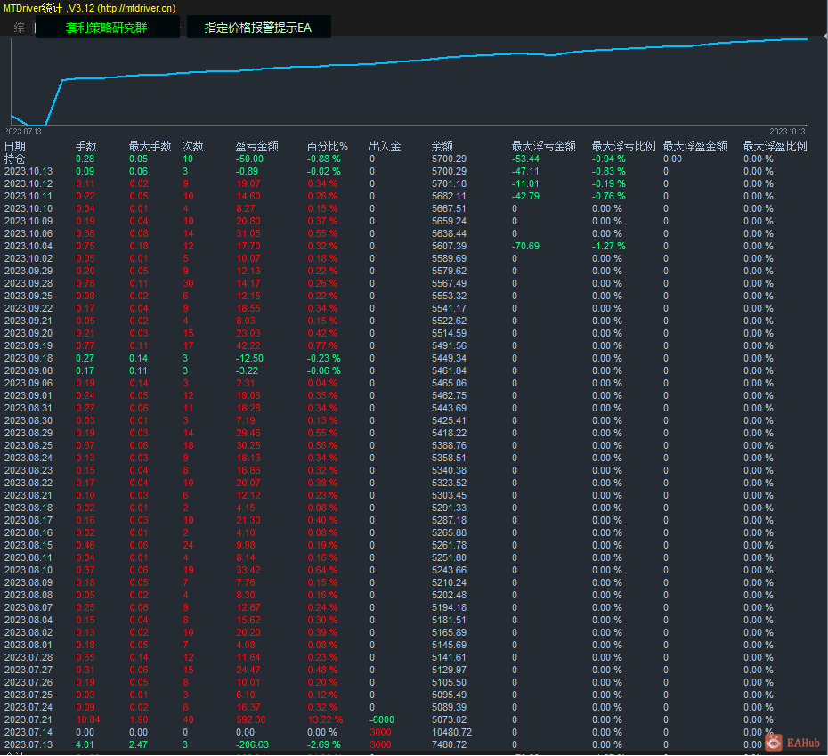Click the 33.42 profit value
Viewport: 828px width, 756px height.
click(x=248, y=571)
